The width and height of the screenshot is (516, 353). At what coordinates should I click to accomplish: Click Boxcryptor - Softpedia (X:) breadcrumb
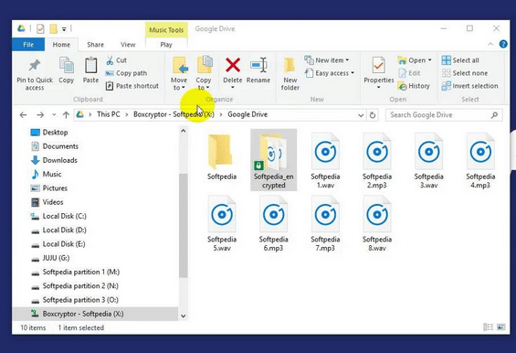pos(174,114)
